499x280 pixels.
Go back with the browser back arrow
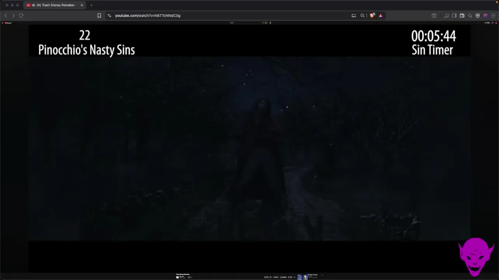tap(6, 16)
